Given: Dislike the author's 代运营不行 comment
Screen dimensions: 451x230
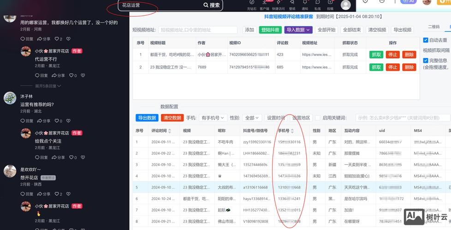Looking at the screenshot, I should (83, 75).
